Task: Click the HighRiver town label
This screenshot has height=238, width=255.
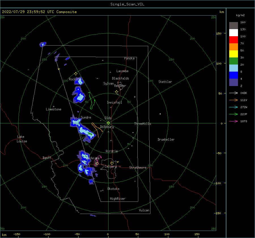Action: pyautogui.click(x=118, y=199)
